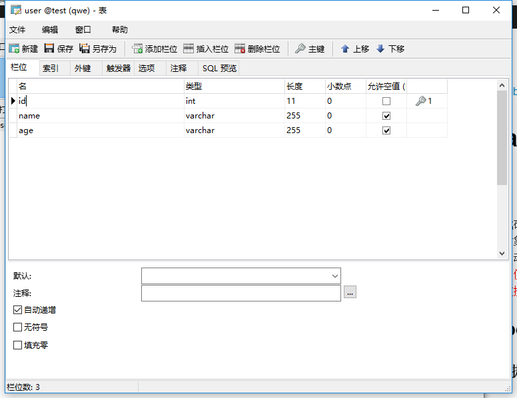Screen dimensions: 517x398
Task: Set primary key with 主键 icon
Action: click(x=300, y=49)
